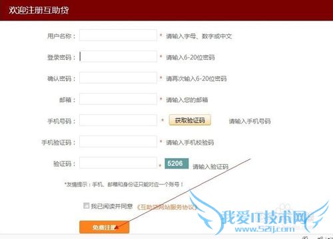Screen dimensions: 333x239
Task: Click the hint text 请输入6-20位密码
Action: coord(190,58)
